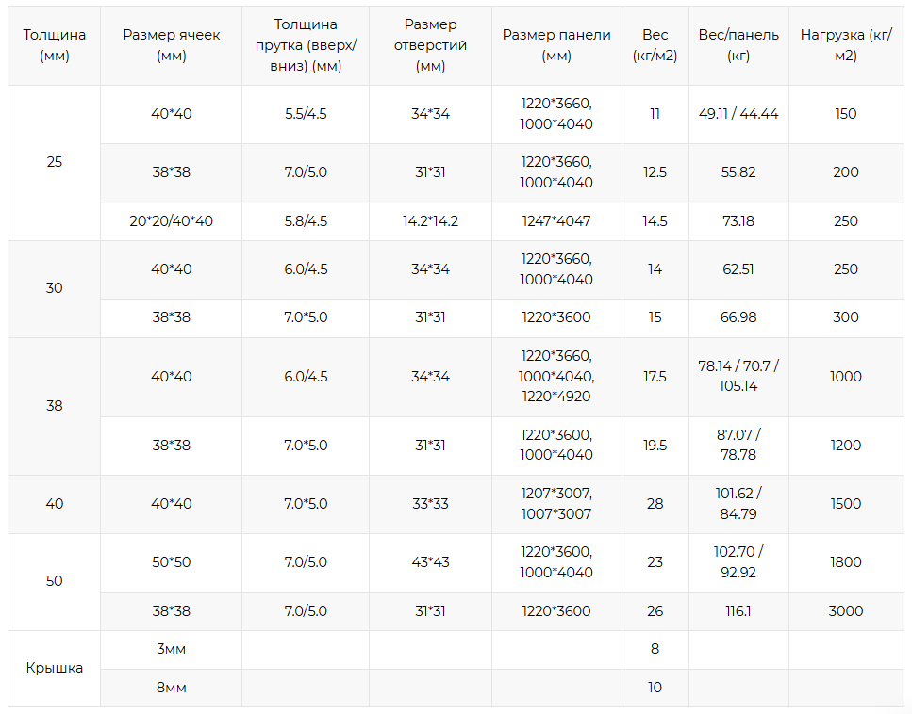Select the Размер панели (мм) header cell

point(556,45)
